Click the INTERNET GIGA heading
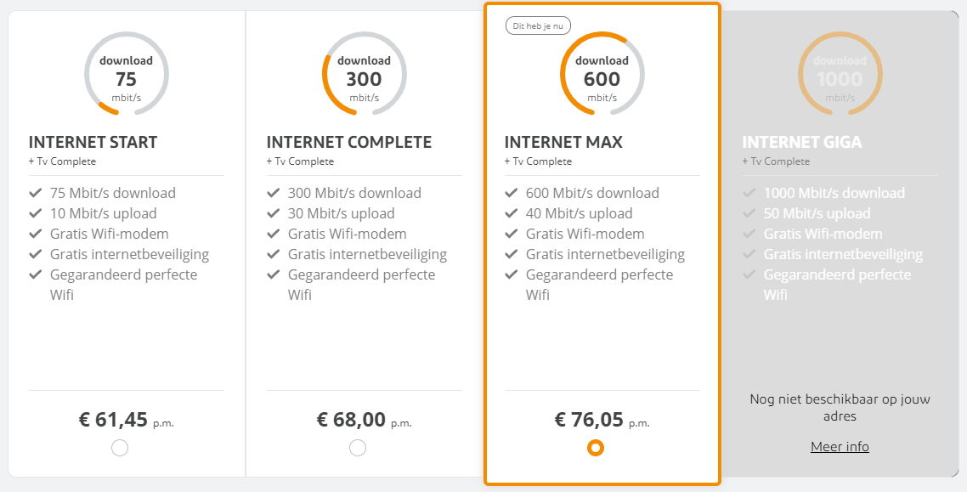 pyautogui.click(x=802, y=142)
